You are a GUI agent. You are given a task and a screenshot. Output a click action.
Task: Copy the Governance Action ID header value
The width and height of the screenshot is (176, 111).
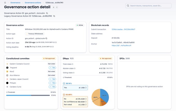pos(47,13)
